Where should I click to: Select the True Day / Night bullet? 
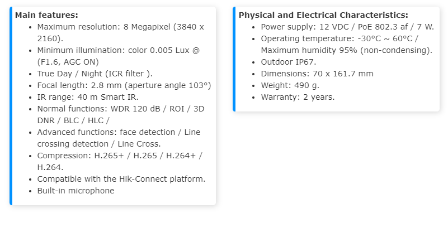click(x=95, y=74)
